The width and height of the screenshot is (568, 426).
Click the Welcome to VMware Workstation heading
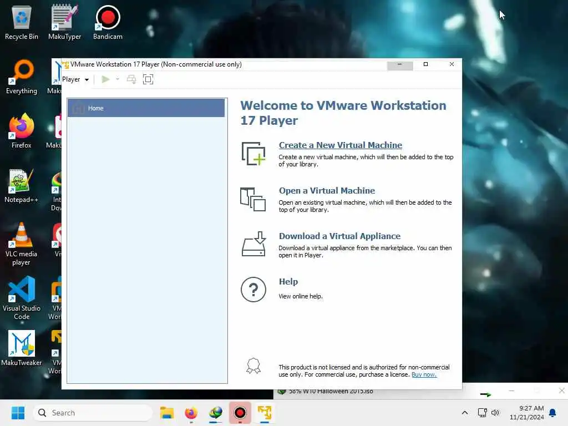click(343, 113)
